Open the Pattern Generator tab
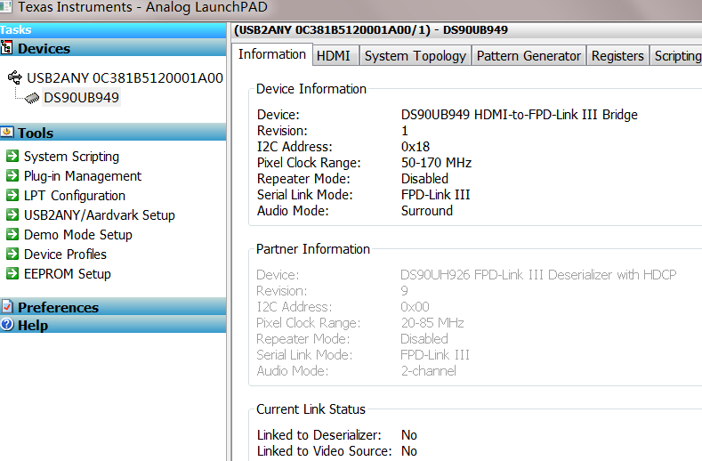Screen dimensions: 702x461 529,56
